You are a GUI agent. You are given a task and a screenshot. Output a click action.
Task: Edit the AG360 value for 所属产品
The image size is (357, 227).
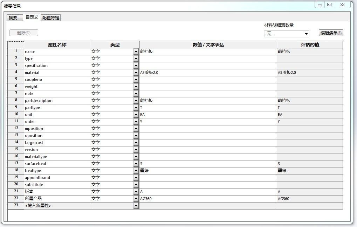[x=208, y=199]
